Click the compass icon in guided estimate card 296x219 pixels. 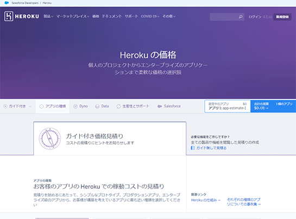point(50,139)
